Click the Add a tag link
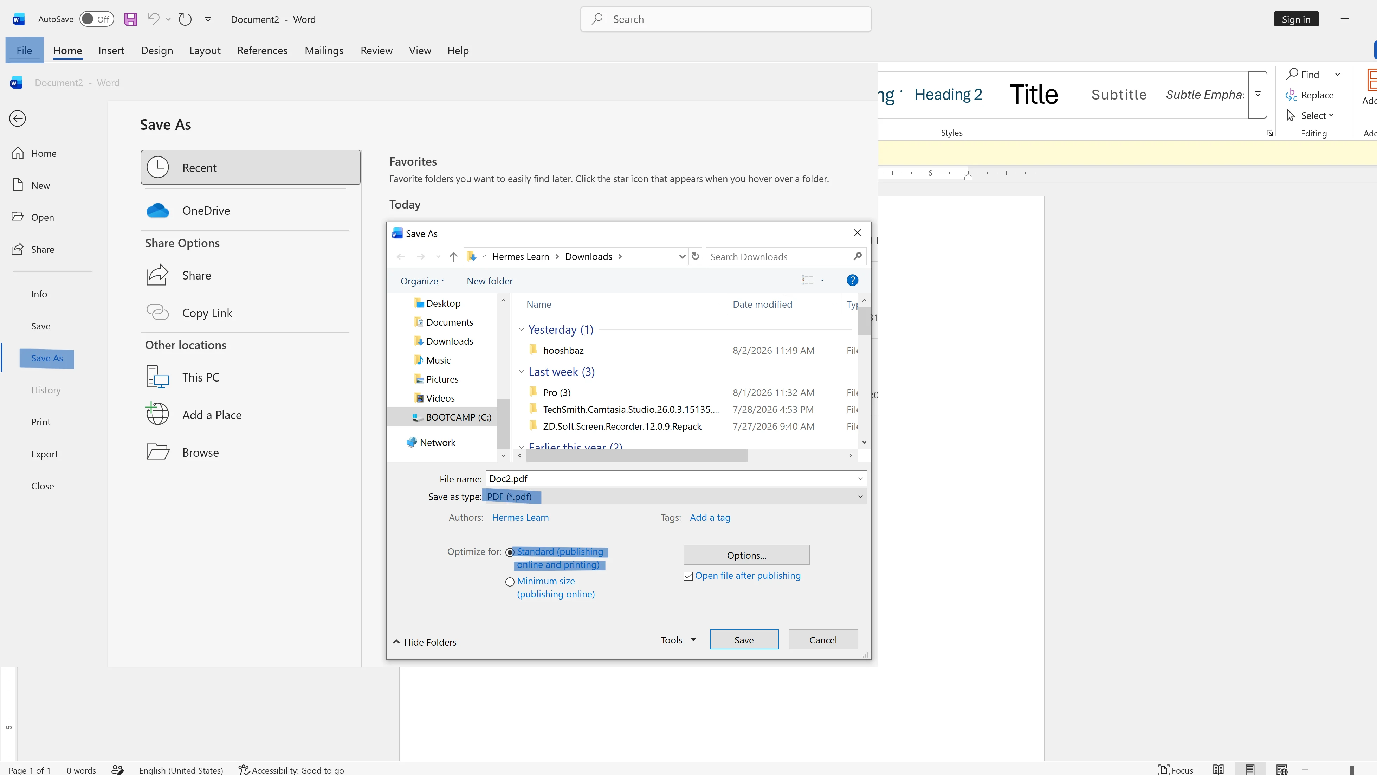 pos(710,517)
